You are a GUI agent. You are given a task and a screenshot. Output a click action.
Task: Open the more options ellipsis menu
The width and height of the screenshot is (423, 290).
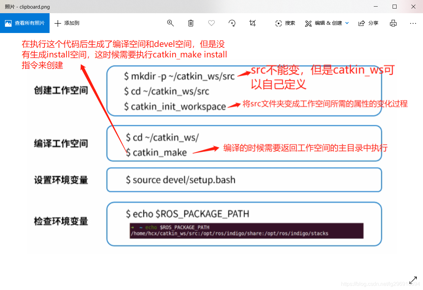coord(413,23)
